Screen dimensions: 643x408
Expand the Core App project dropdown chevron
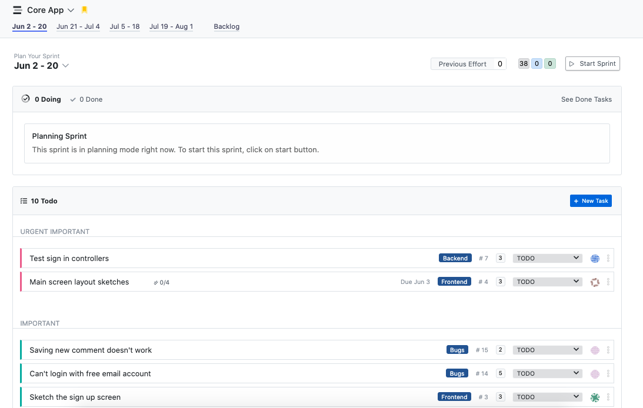pyautogui.click(x=71, y=10)
